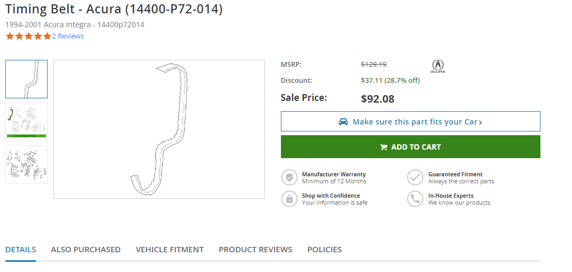
Task: Click the In-House Experts phone icon
Action: coord(415,199)
